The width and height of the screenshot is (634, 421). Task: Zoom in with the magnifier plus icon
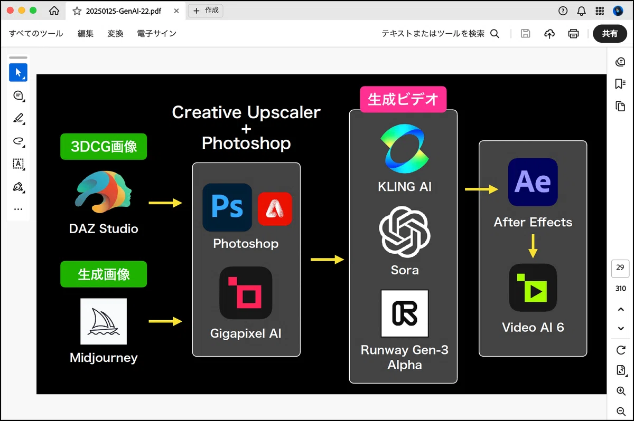[x=621, y=391]
